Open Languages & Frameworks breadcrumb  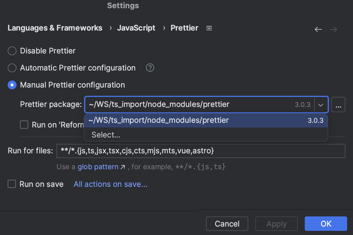tap(55, 28)
